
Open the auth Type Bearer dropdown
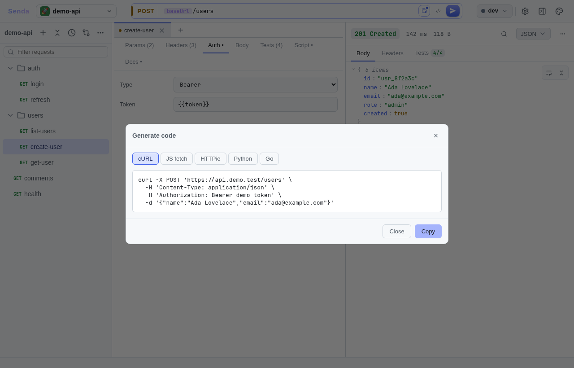coord(256,84)
